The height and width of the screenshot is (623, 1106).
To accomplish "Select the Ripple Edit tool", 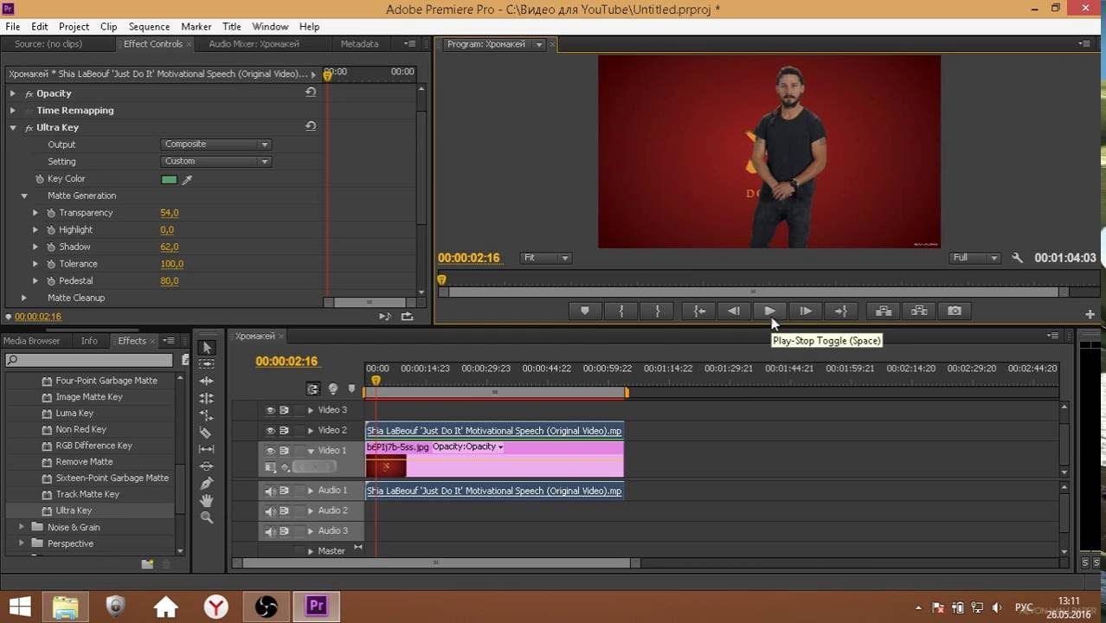I will 206,381.
